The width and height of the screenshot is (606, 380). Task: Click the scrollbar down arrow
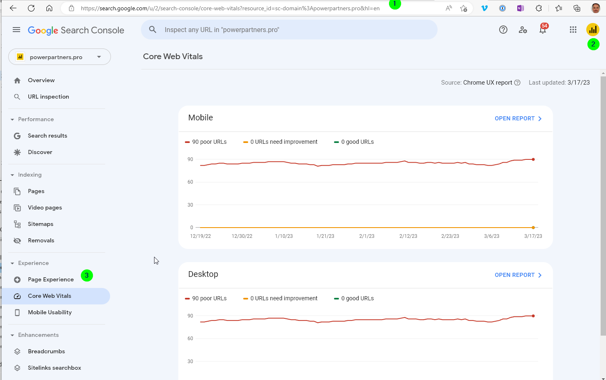tap(603, 378)
